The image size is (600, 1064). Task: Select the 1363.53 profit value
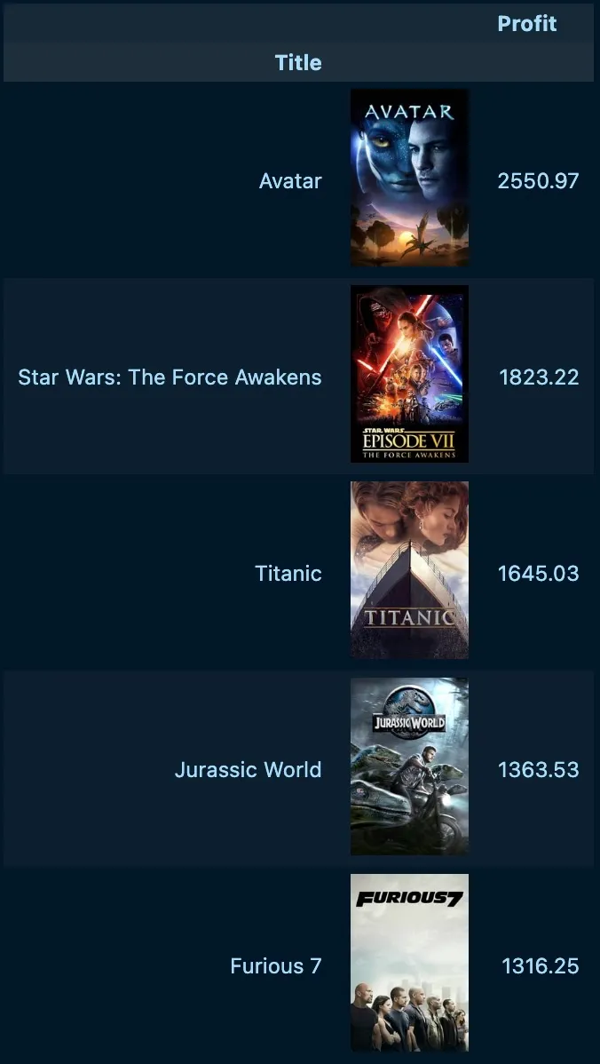[538, 770]
